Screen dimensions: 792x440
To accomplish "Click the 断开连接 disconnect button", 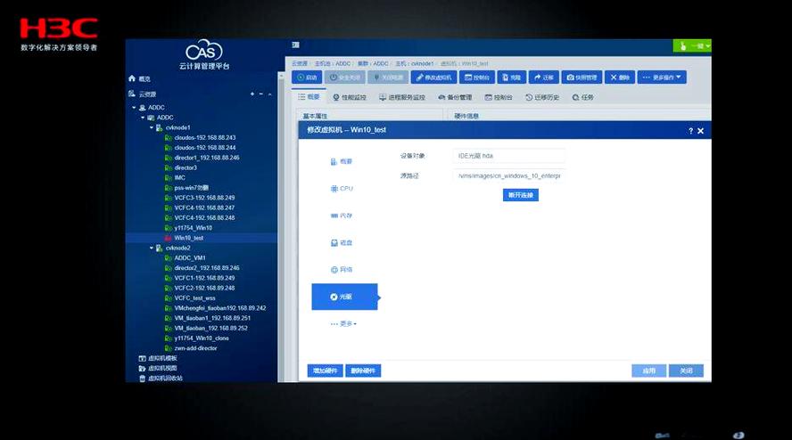I will click(x=521, y=195).
